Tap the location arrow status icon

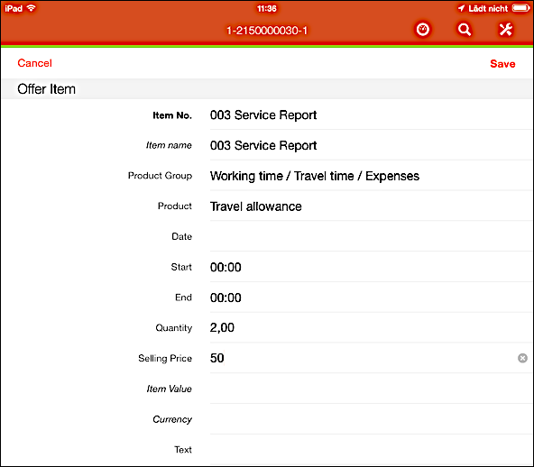point(461,8)
